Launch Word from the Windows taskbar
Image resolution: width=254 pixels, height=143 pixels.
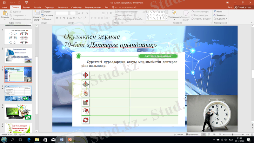62,140
